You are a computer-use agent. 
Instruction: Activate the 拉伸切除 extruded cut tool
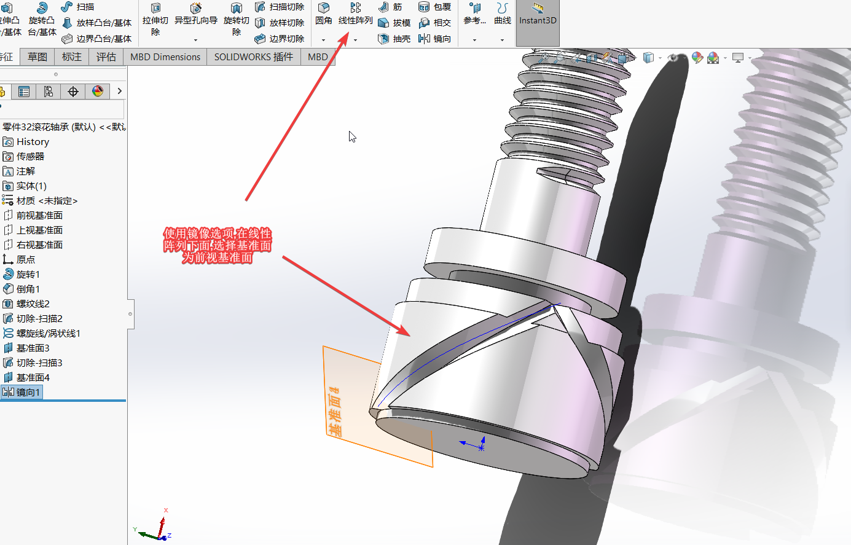pyautogui.click(x=155, y=19)
